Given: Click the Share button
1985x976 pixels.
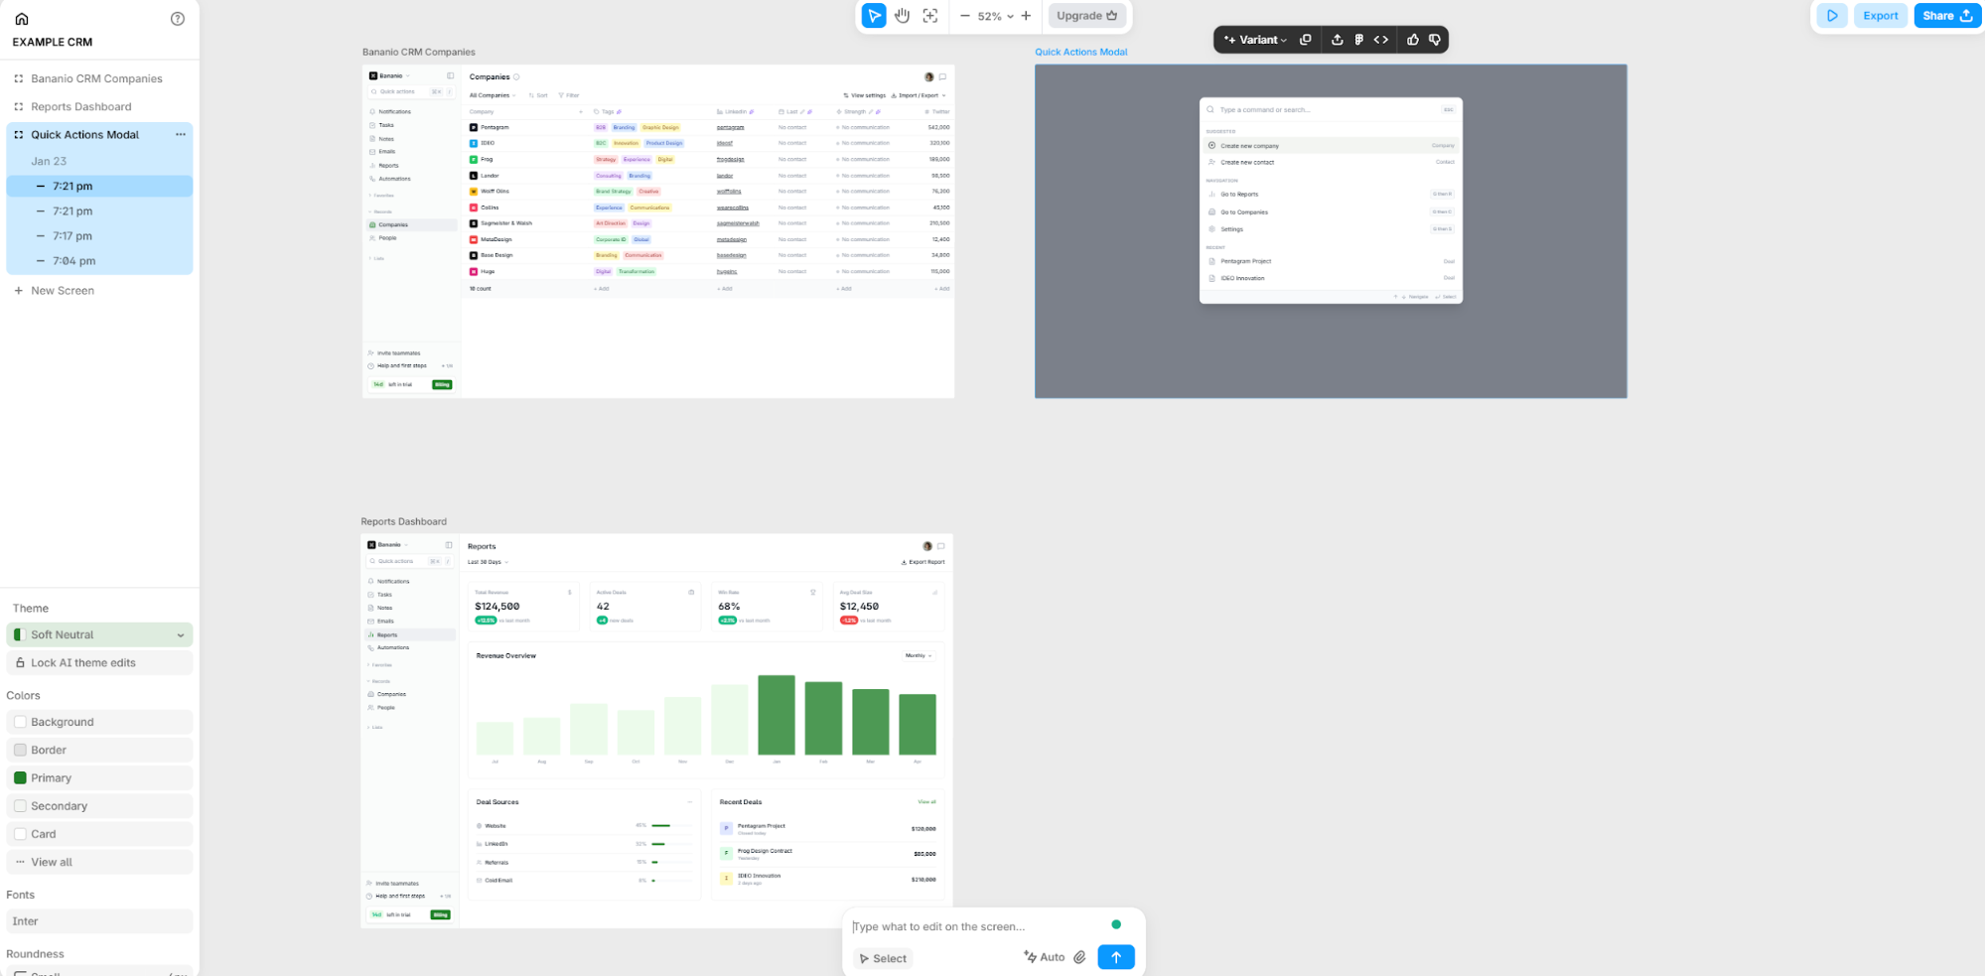Looking at the screenshot, I should pos(1946,16).
